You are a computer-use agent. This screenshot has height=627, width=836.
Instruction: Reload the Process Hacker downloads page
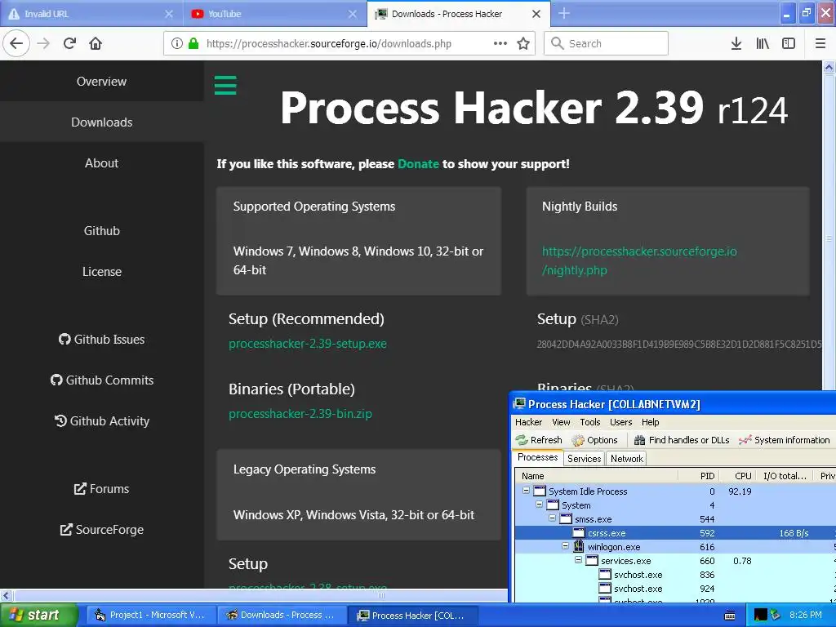click(69, 43)
